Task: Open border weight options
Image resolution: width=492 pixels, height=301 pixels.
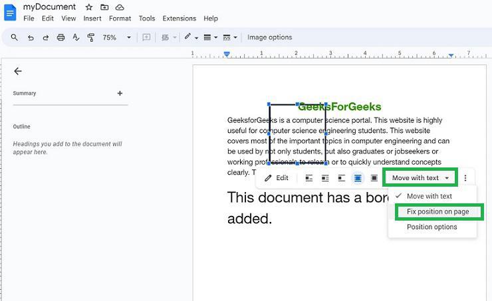Action: point(207,38)
